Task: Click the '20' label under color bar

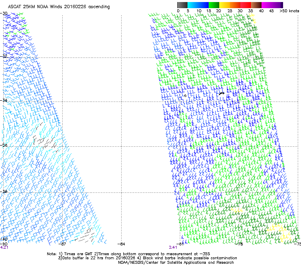Action: tap(218, 11)
